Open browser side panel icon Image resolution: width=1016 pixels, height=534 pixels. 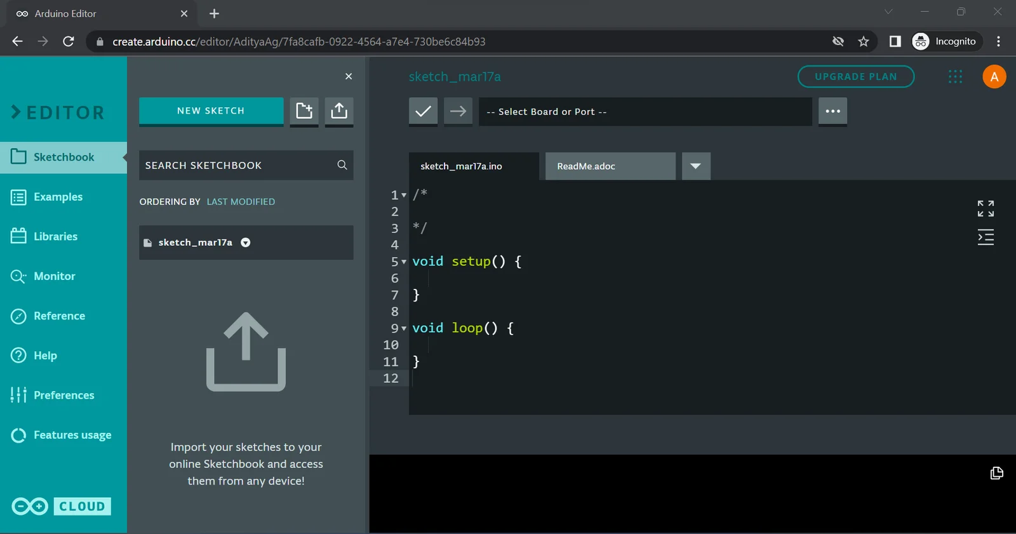895,41
